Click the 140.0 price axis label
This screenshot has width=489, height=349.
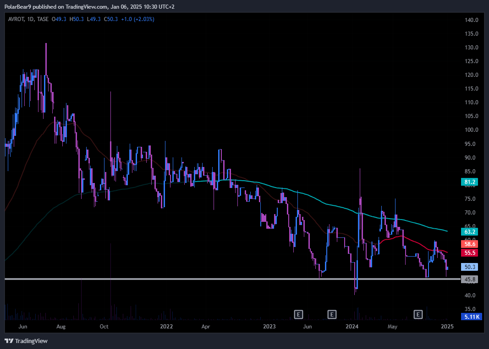[x=472, y=20]
